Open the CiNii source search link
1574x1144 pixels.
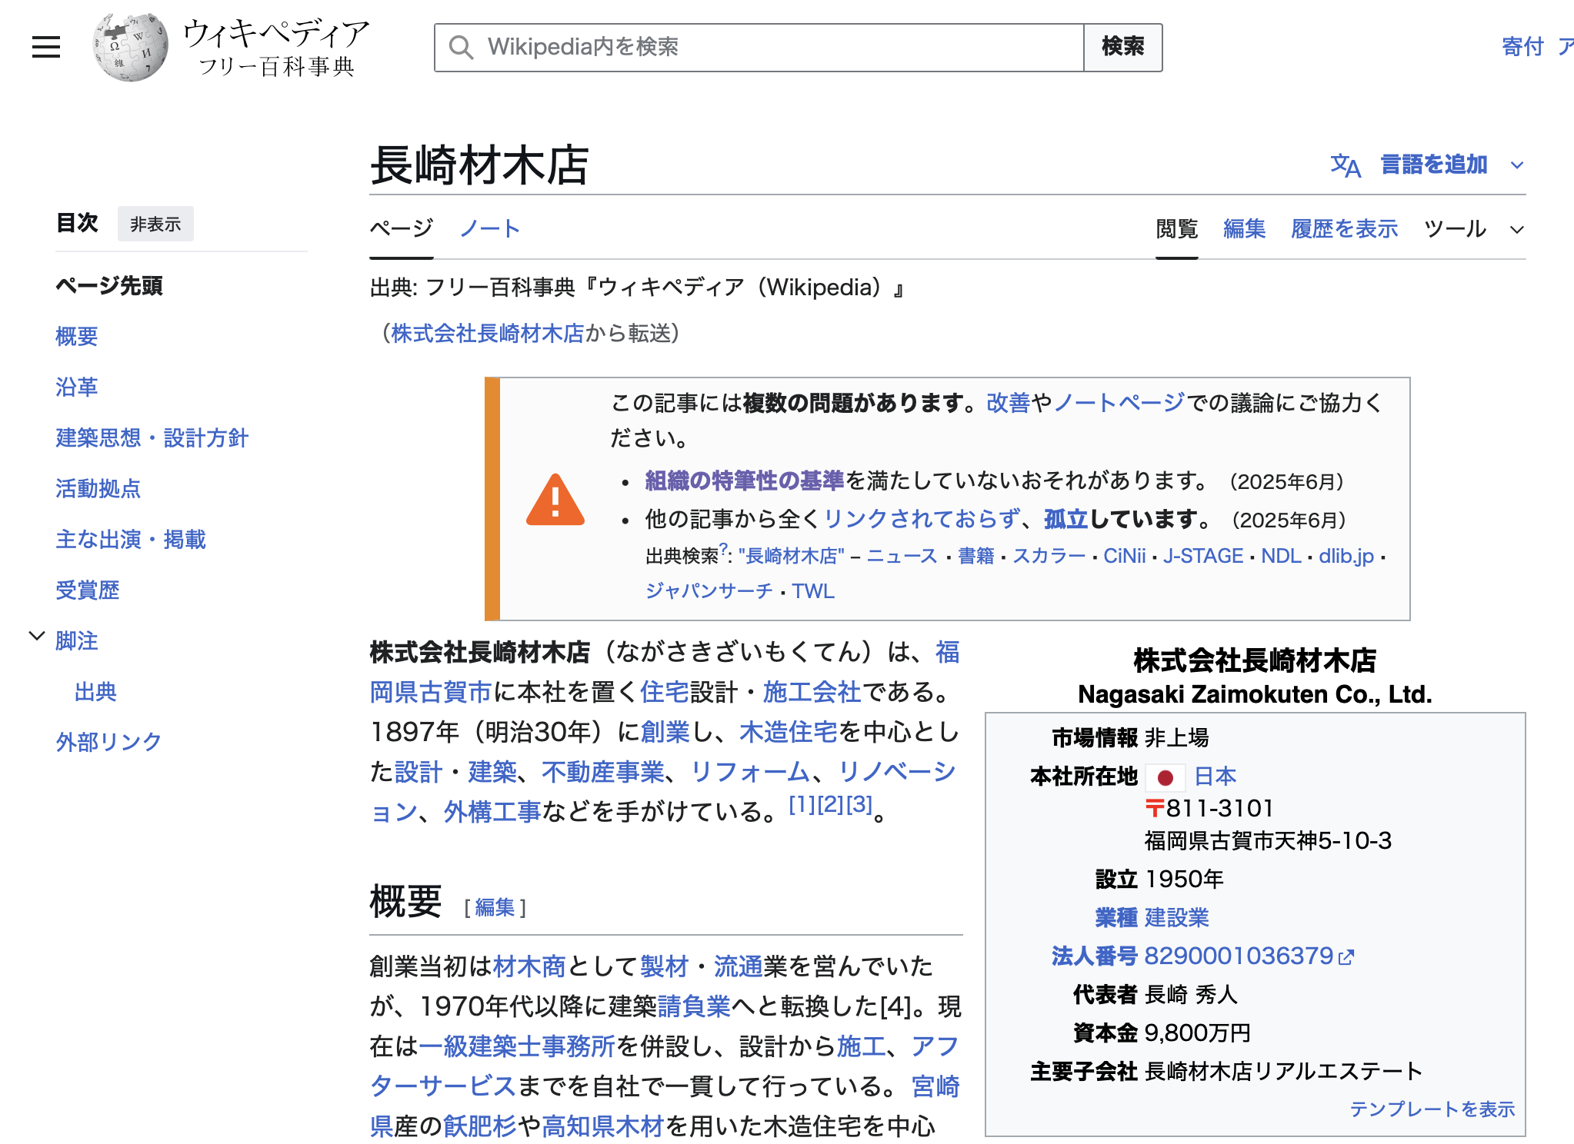[1125, 557]
